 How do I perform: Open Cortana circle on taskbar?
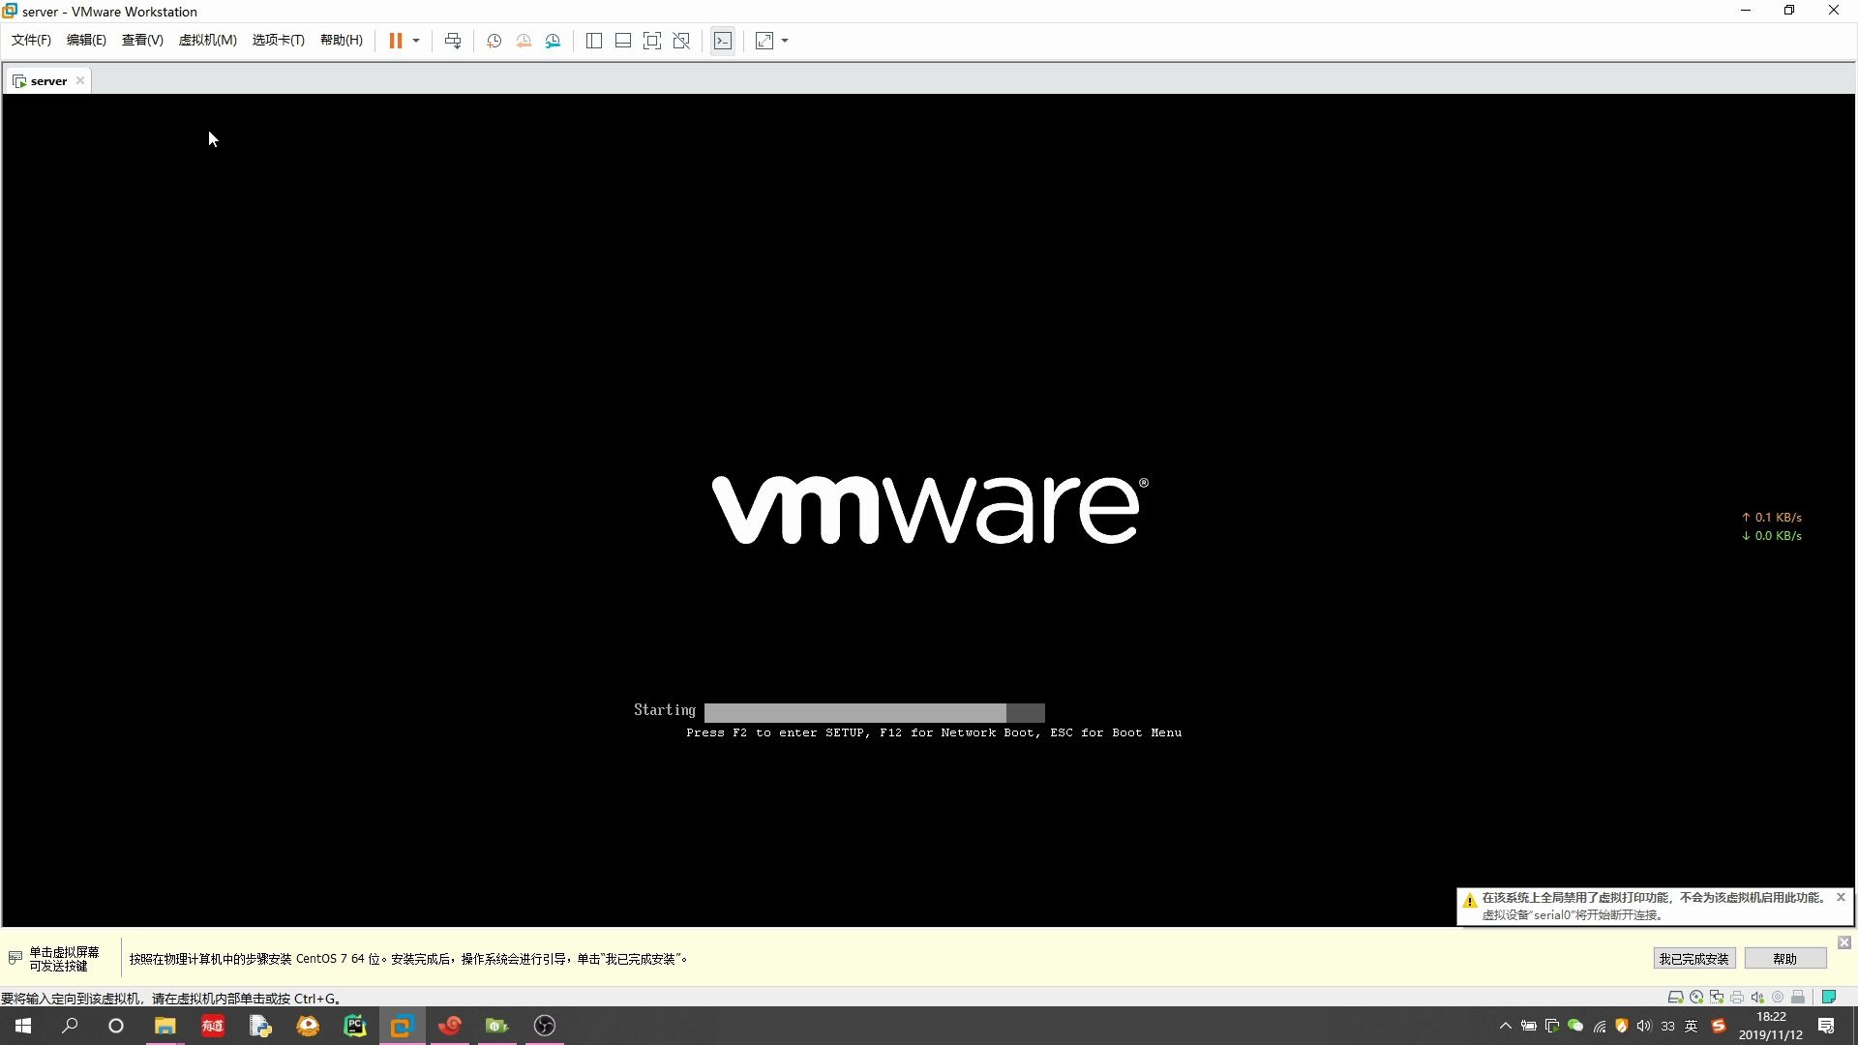point(116,1026)
